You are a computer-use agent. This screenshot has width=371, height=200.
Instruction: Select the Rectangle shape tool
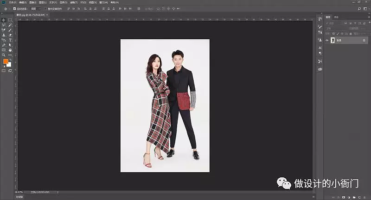pos(4,50)
